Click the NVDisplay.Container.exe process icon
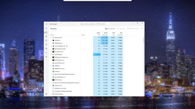This screenshot has height=109, width=195. coord(53,57)
